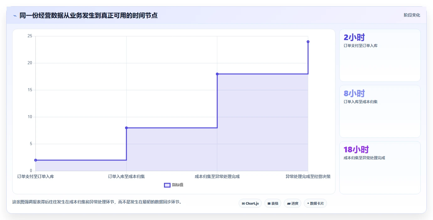Image resolution: width=433 pixels, height=220 pixels.
Task: Open the 2小时 data card
Action: (x=380, y=55)
